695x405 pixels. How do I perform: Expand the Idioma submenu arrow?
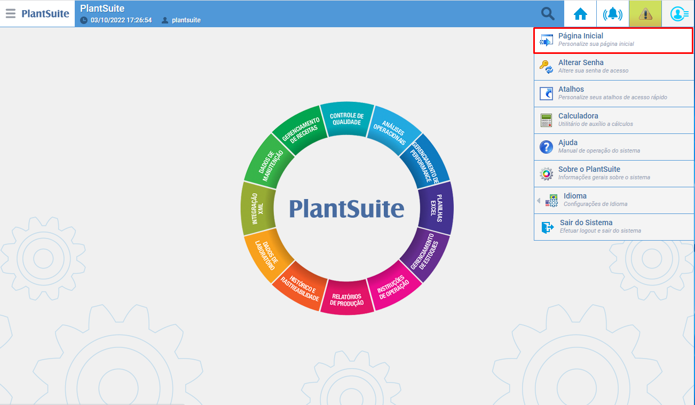(539, 201)
